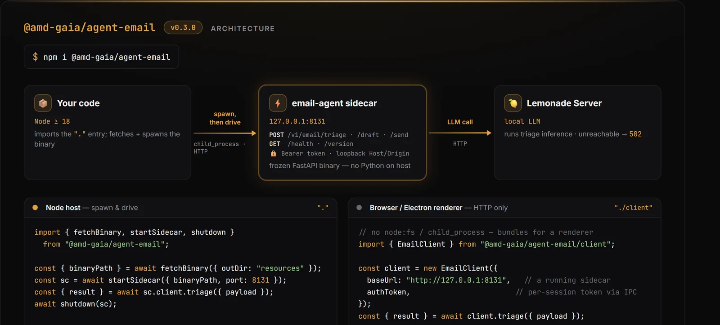720x325 pixels.
Task: Click the Node host — spawn & drive header
Action: point(92,208)
